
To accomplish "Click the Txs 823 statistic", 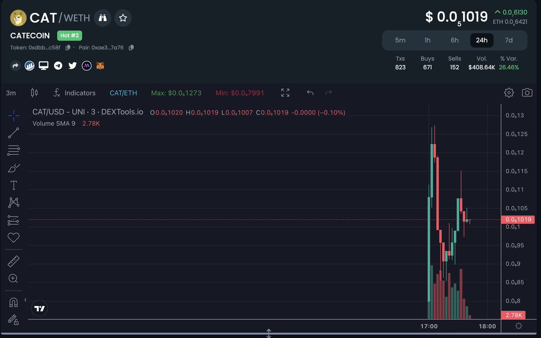I will pos(400,63).
